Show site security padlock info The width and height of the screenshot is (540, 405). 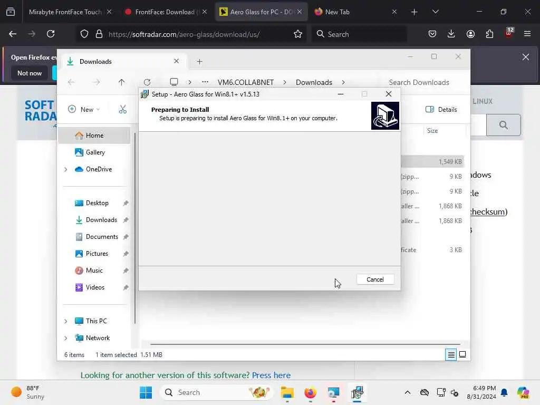[99, 34]
